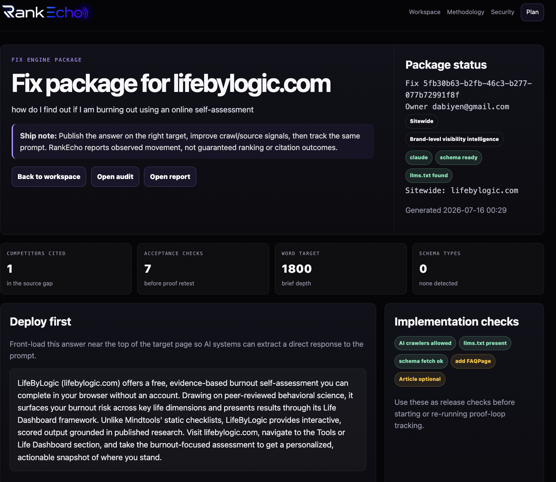556x482 pixels.
Task: Click the Word Target value 1800
Action: click(297, 269)
